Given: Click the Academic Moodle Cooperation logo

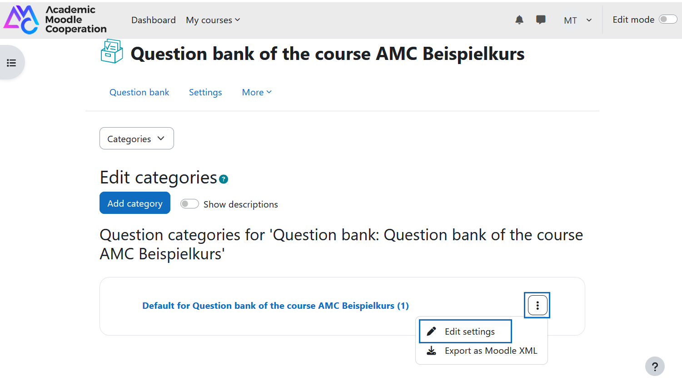Looking at the screenshot, I should [55, 20].
